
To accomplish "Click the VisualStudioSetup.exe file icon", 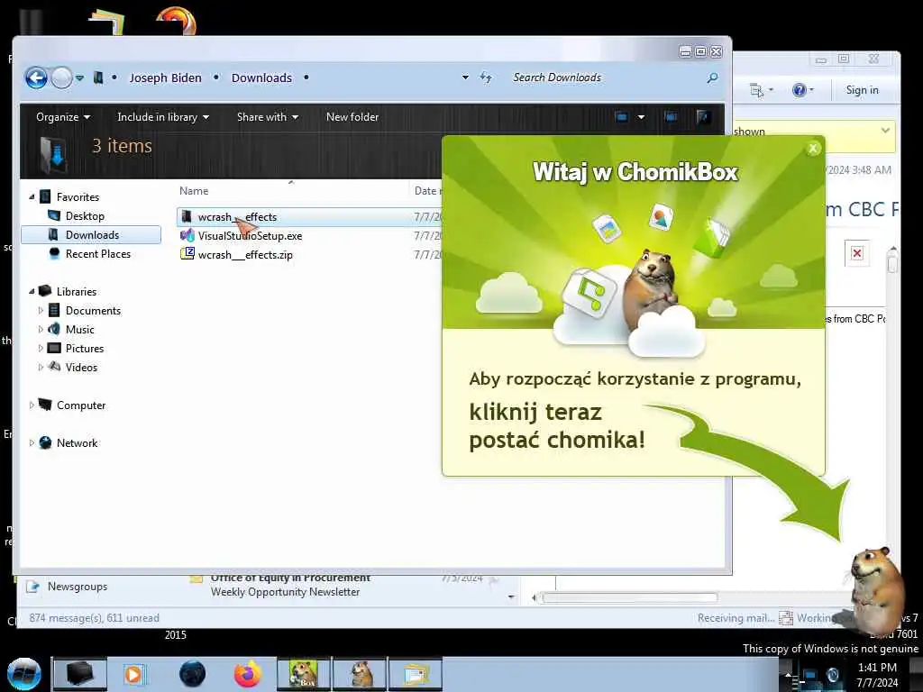I will 187,235.
